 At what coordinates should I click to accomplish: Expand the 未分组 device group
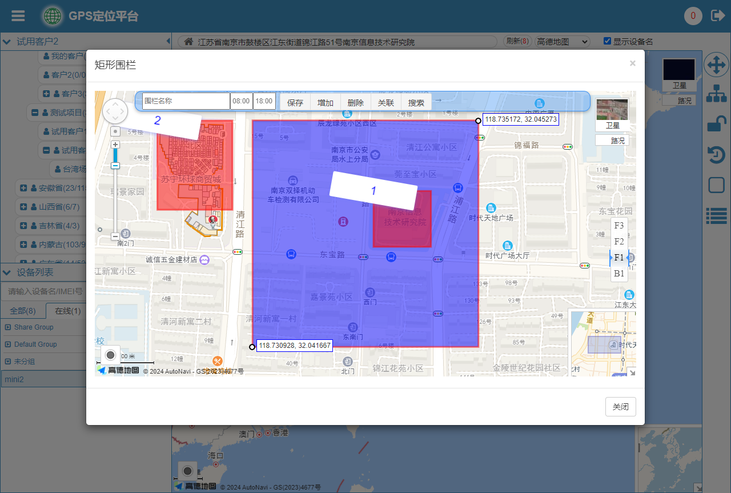click(7, 362)
